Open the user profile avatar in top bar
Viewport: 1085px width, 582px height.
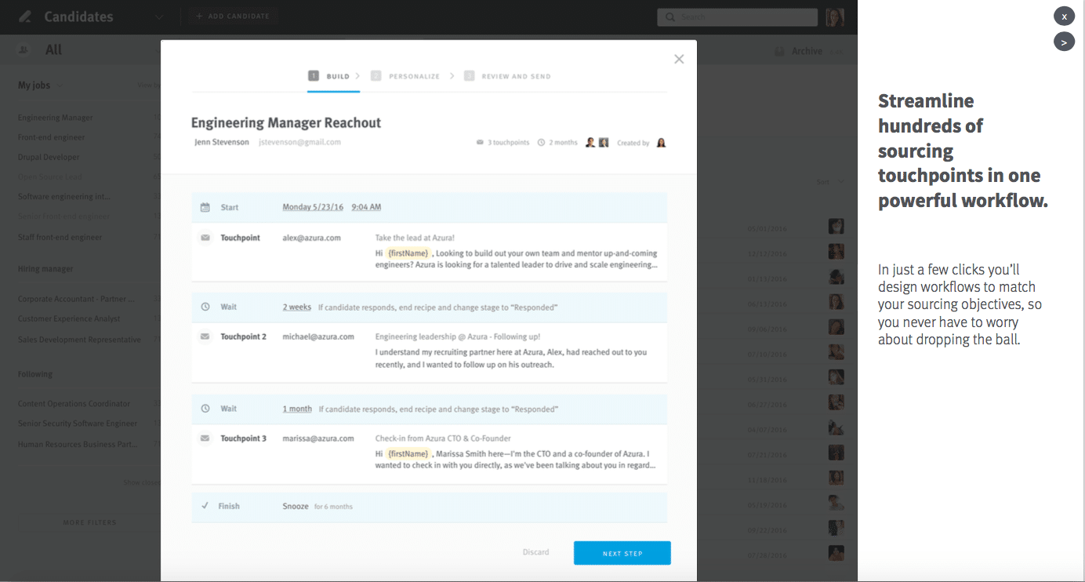835,16
